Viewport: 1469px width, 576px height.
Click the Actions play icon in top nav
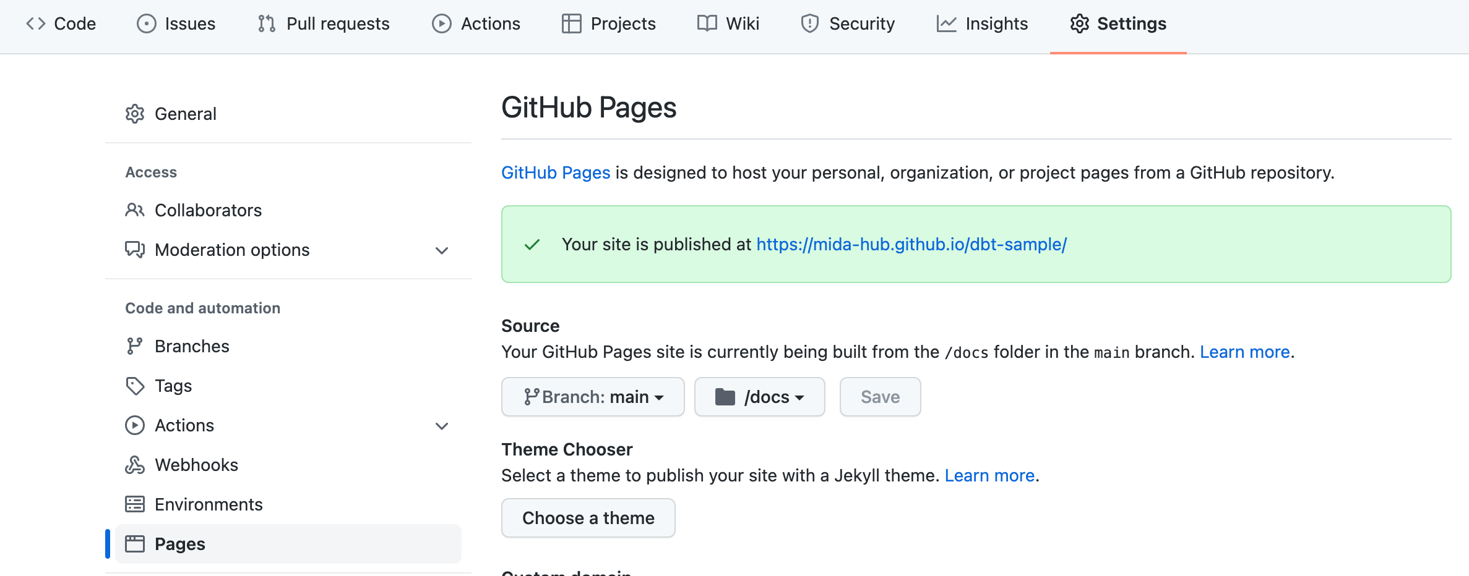[x=442, y=23]
